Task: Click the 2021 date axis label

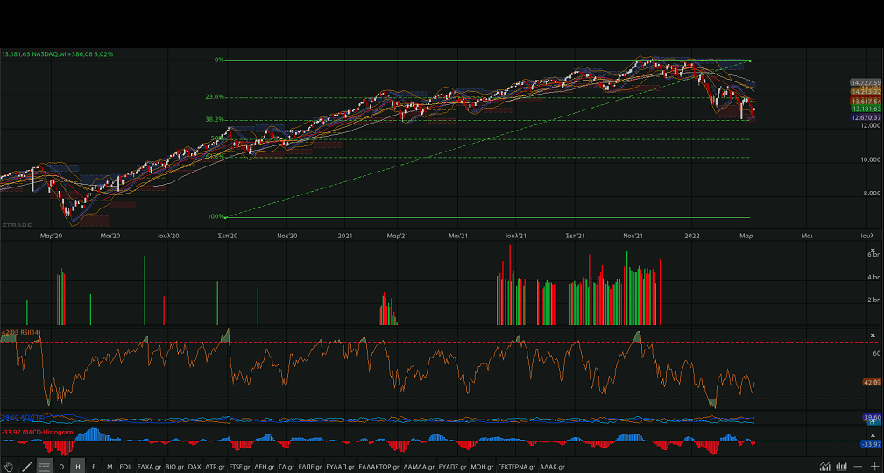Action: pos(344,236)
